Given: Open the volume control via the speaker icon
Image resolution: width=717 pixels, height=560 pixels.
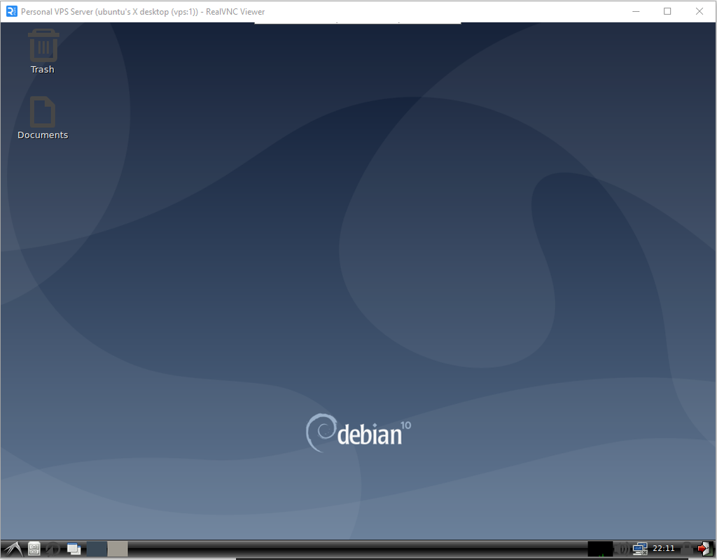Looking at the screenshot, I should click(622, 549).
